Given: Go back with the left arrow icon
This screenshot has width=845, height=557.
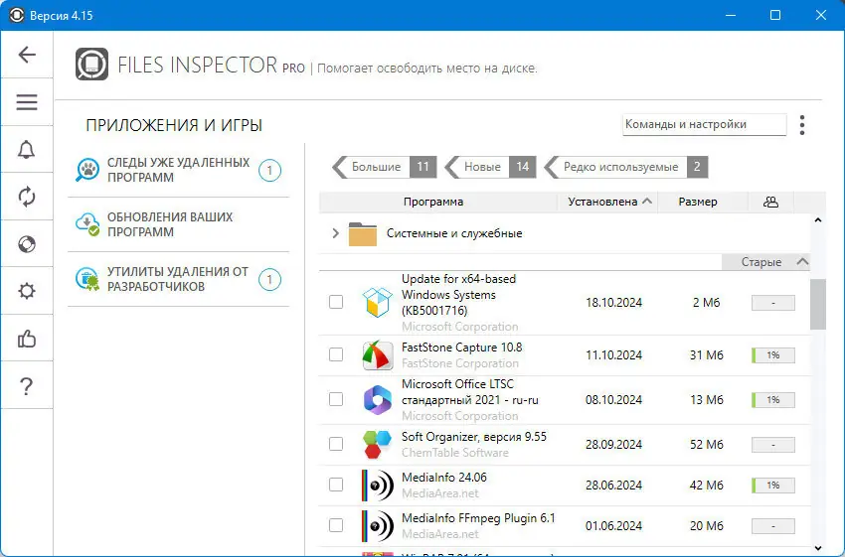Looking at the screenshot, I should [x=27, y=55].
